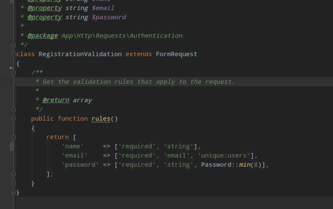The image size is (333, 209).
Task: Click the comment 'Get the validation rules' line
Action: pos(135,82)
